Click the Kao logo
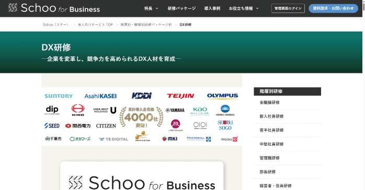This screenshot has width=365, height=190. [200, 111]
